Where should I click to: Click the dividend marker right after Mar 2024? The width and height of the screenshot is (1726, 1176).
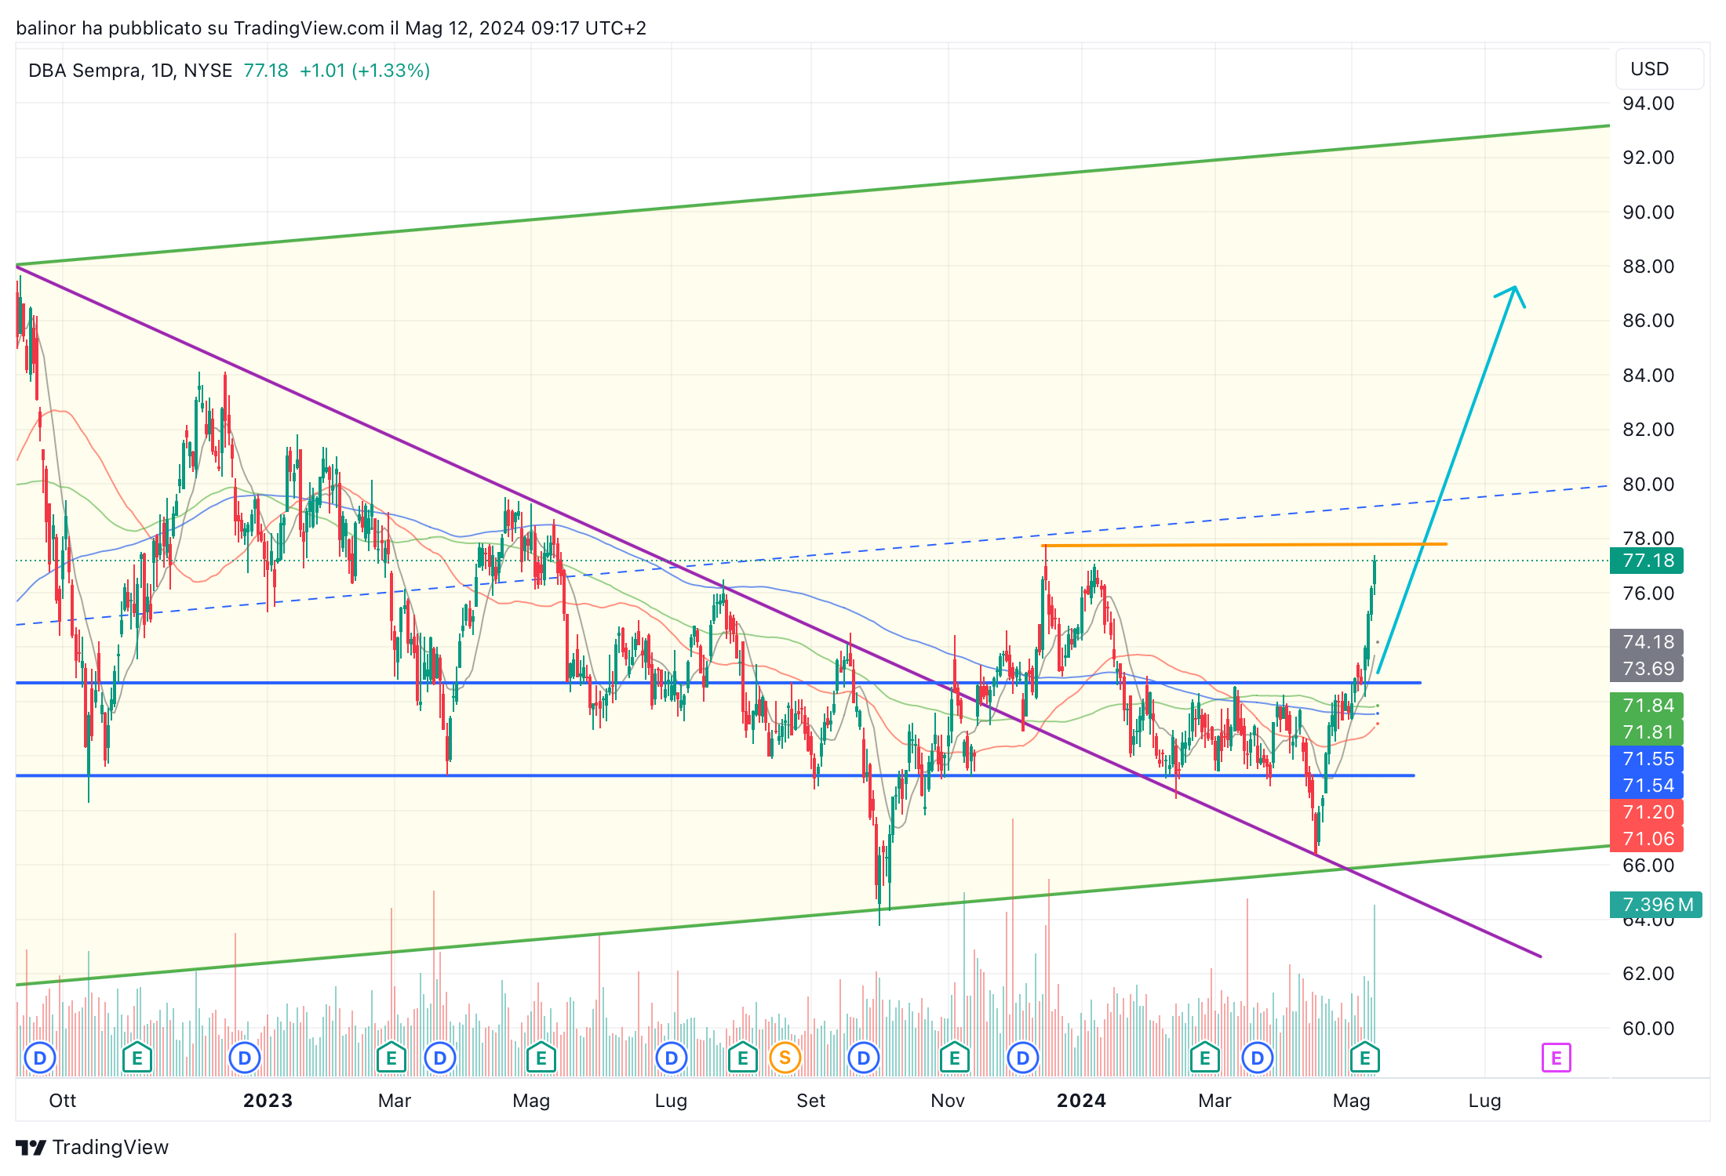click(x=1258, y=1058)
